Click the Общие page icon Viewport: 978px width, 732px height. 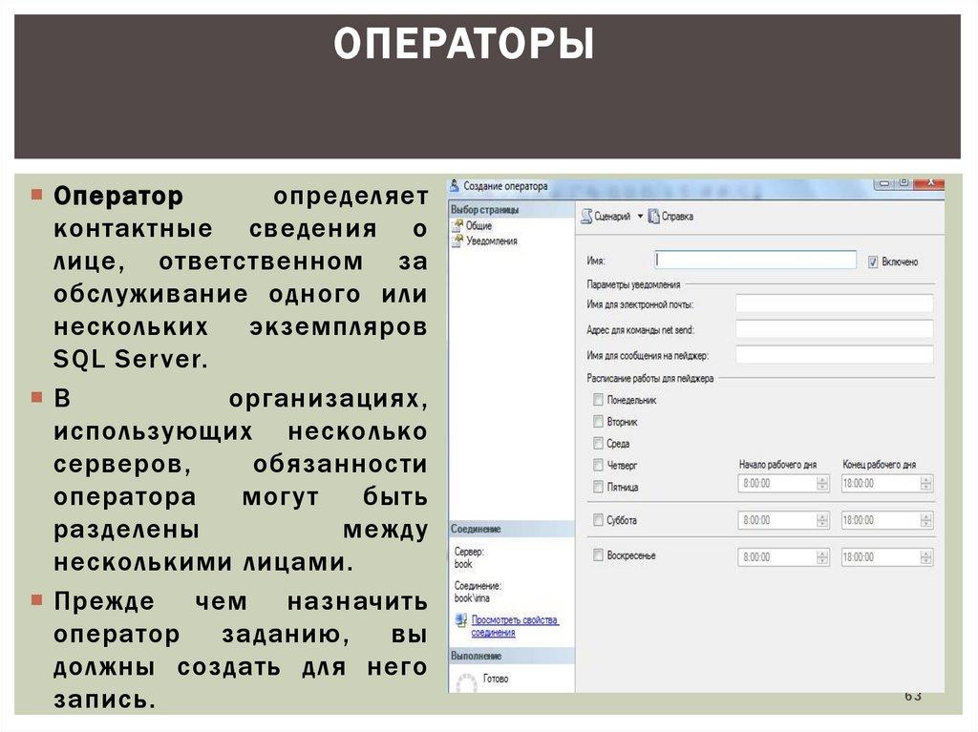tap(458, 226)
